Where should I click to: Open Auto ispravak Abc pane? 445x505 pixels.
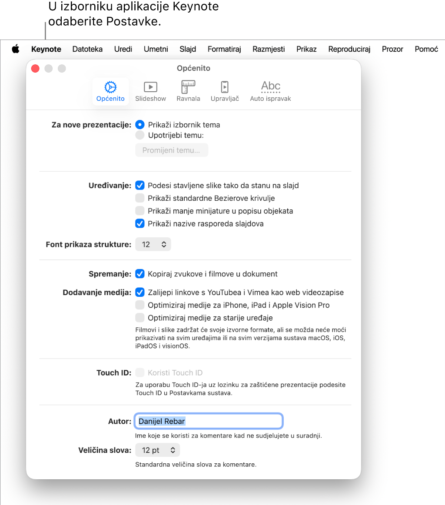tap(270, 91)
